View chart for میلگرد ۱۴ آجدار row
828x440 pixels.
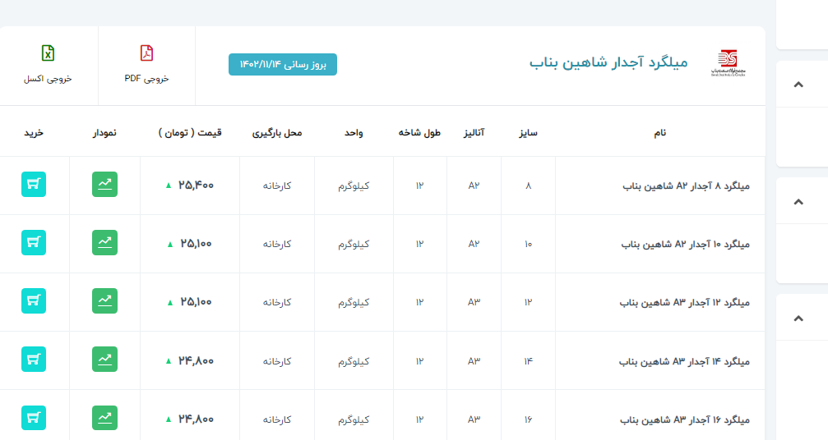(104, 360)
